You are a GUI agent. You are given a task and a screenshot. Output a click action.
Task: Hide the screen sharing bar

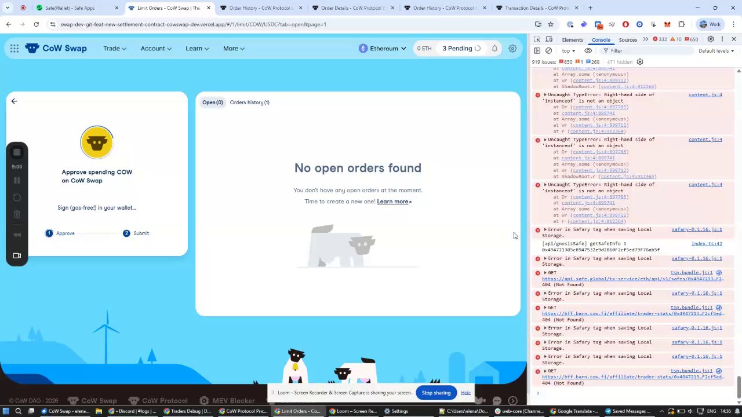click(465, 393)
